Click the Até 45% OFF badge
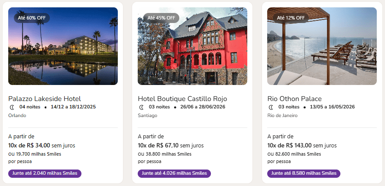The width and height of the screenshot is (385, 186). tap(161, 18)
